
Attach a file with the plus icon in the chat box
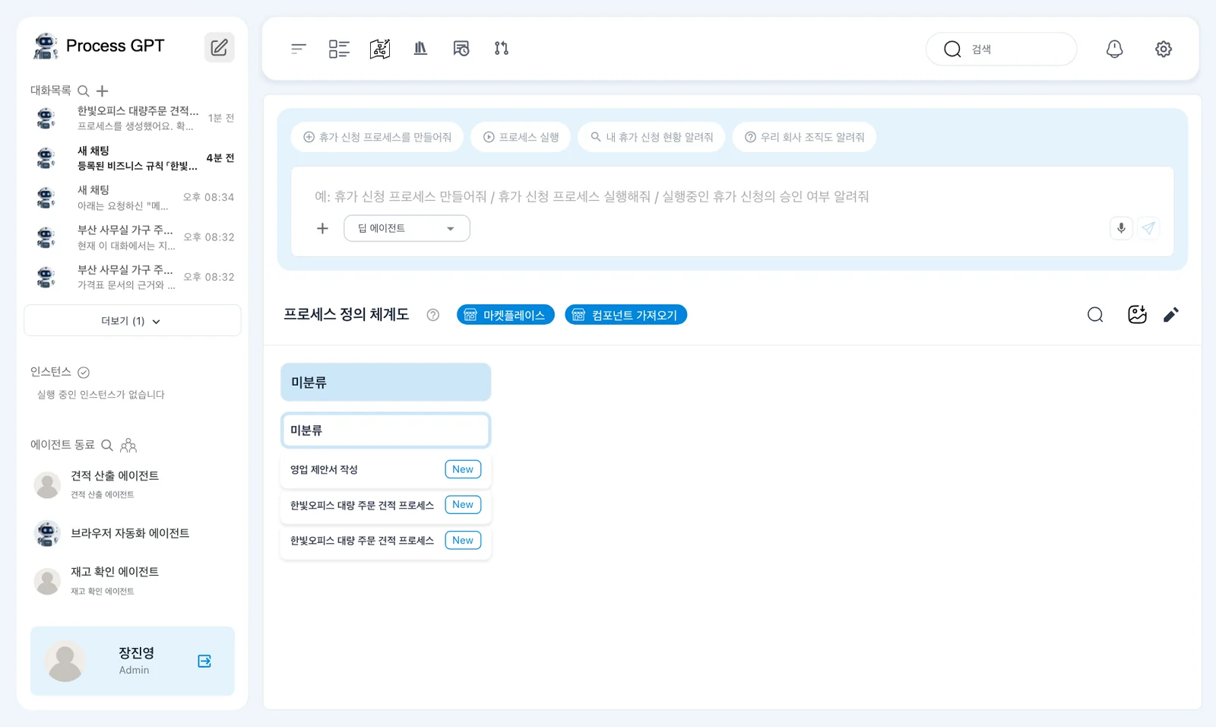coord(322,228)
